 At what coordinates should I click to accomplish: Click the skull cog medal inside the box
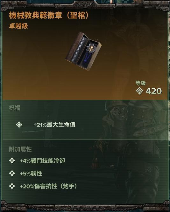point(91,48)
